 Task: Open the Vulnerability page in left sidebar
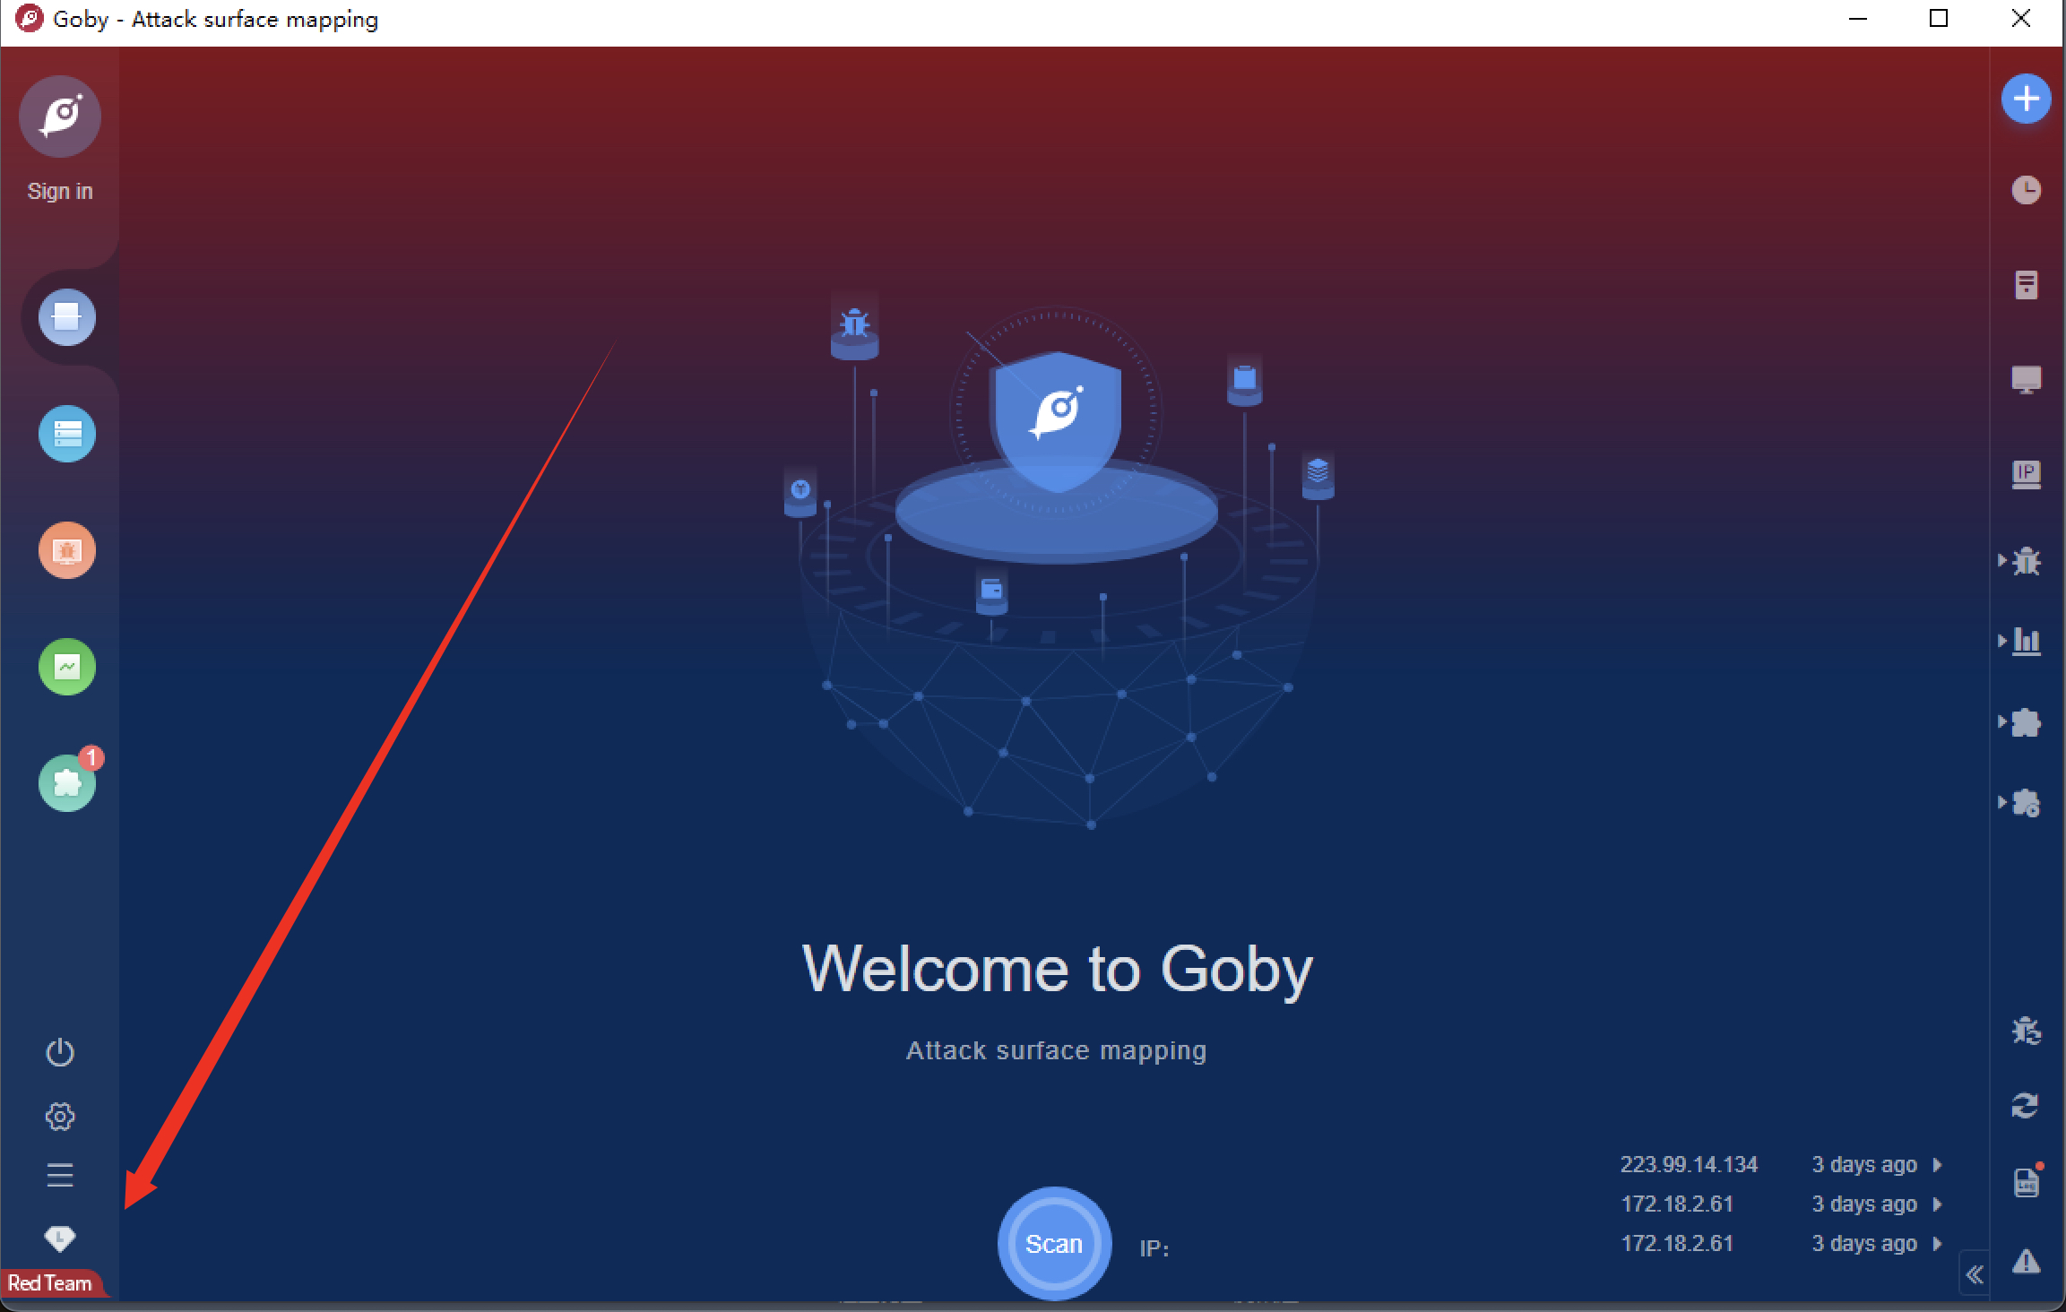[x=67, y=550]
